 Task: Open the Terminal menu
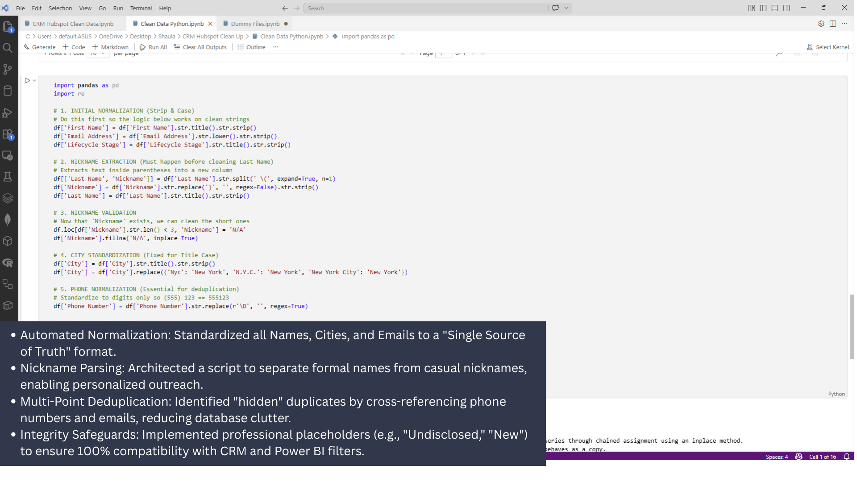coord(141,8)
